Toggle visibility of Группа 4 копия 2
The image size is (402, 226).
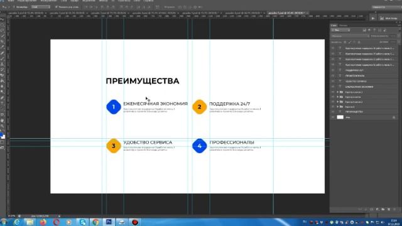click(333, 92)
